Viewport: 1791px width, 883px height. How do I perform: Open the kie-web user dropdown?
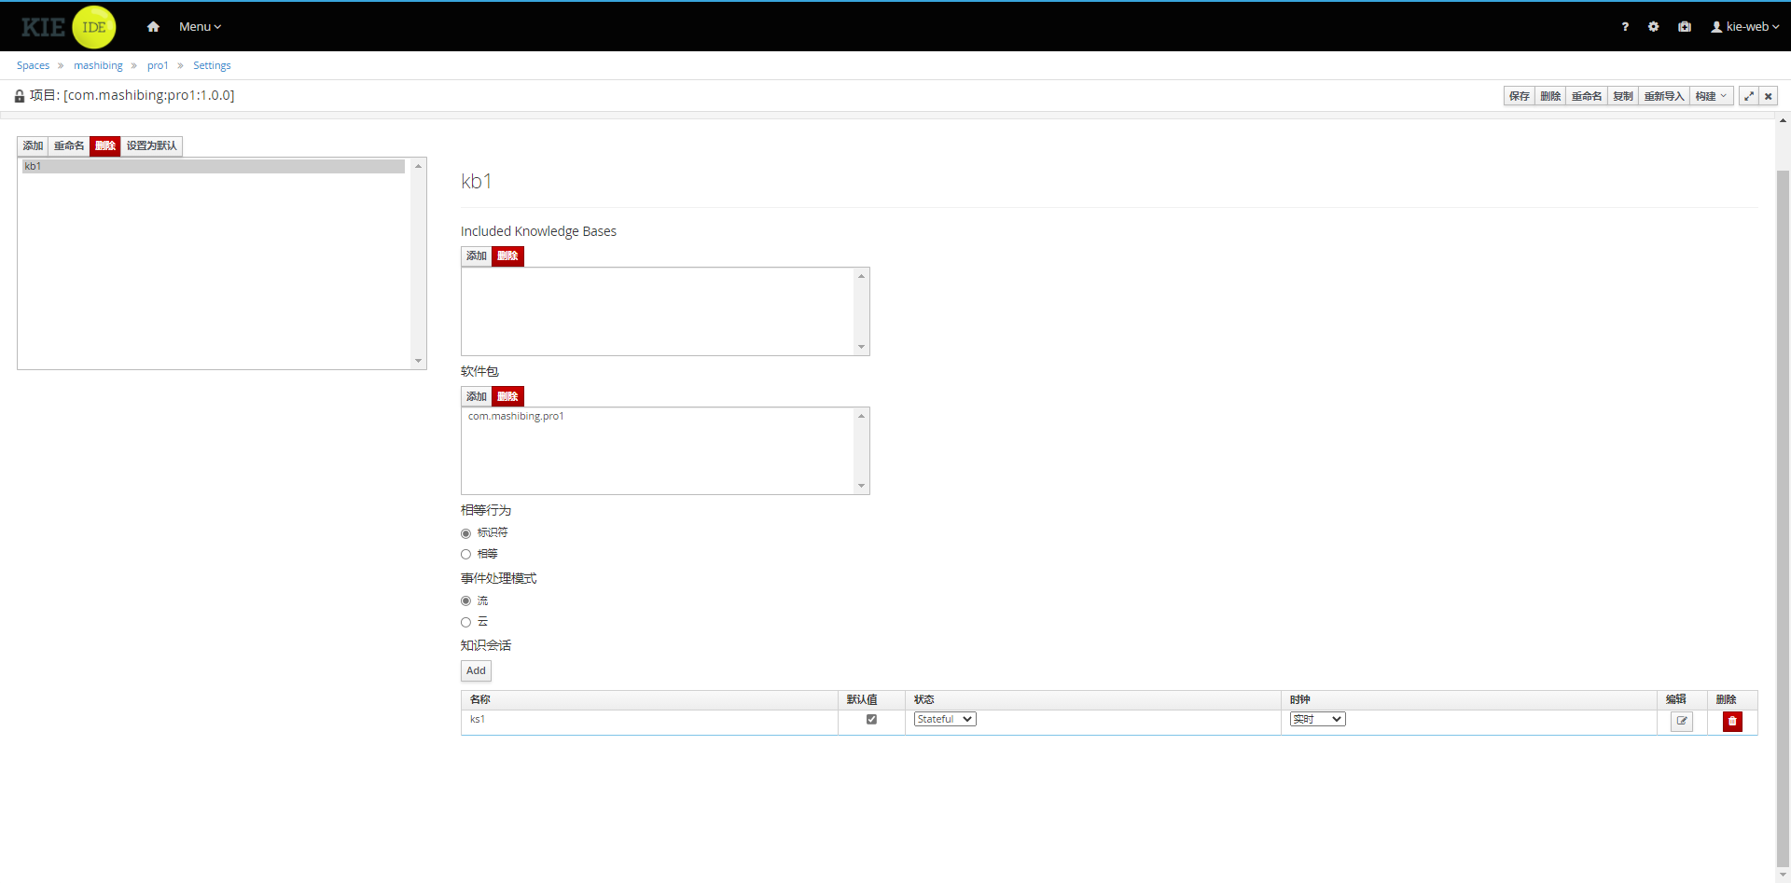[x=1745, y=27]
